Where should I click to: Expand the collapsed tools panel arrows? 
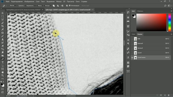tap(1, 9)
